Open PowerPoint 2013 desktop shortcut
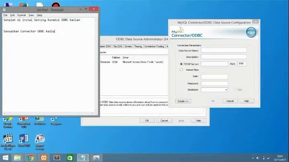 point(24,122)
